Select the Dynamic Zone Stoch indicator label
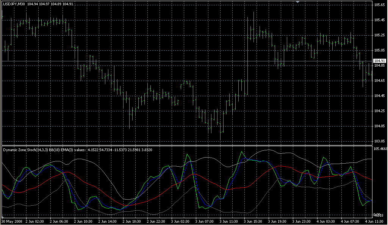The height and width of the screenshot is (225, 388). pos(45,150)
